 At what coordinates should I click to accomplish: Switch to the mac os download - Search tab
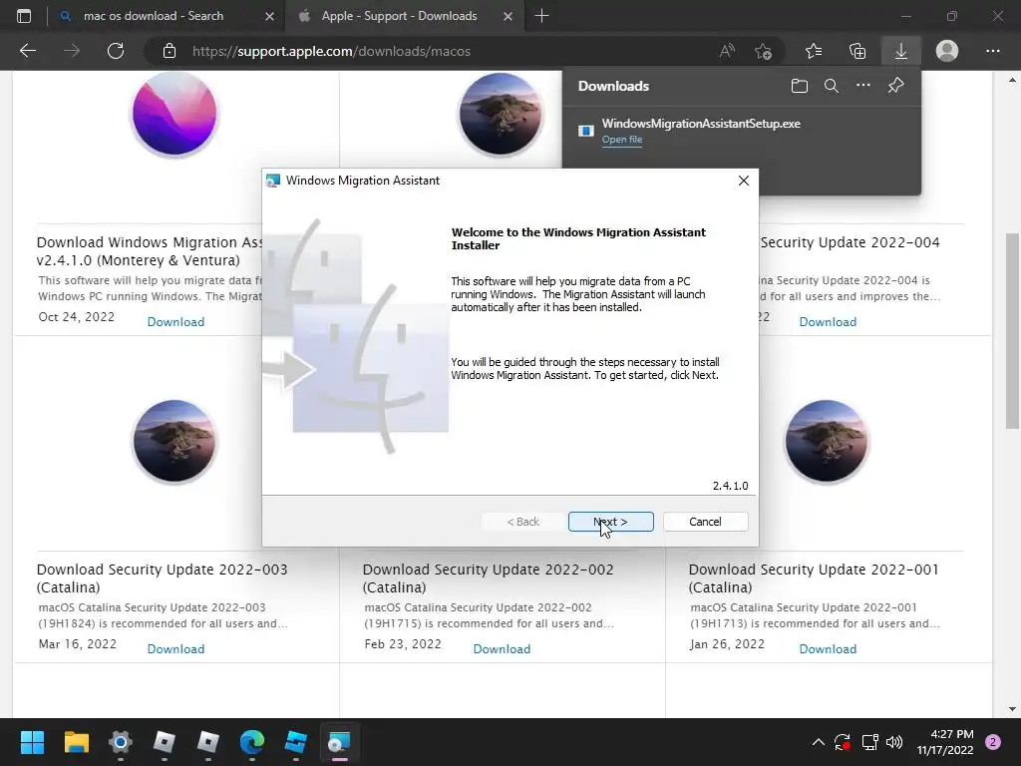[153, 16]
